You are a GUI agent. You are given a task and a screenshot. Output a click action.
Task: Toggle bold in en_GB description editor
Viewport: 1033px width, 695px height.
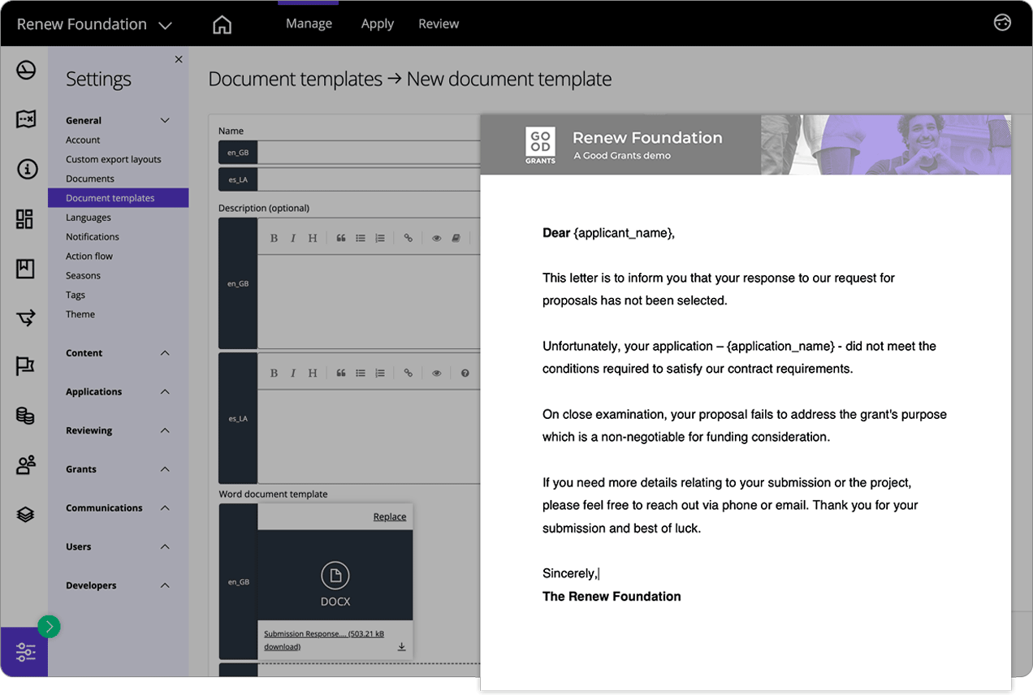pyautogui.click(x=274, y=238)
